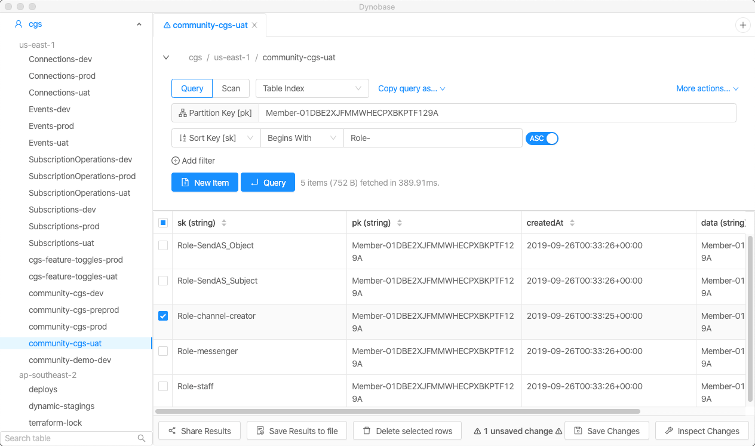Open the Sort Key [sk] dropdown
Screen dimensions: 755x446
coord(216,138)
